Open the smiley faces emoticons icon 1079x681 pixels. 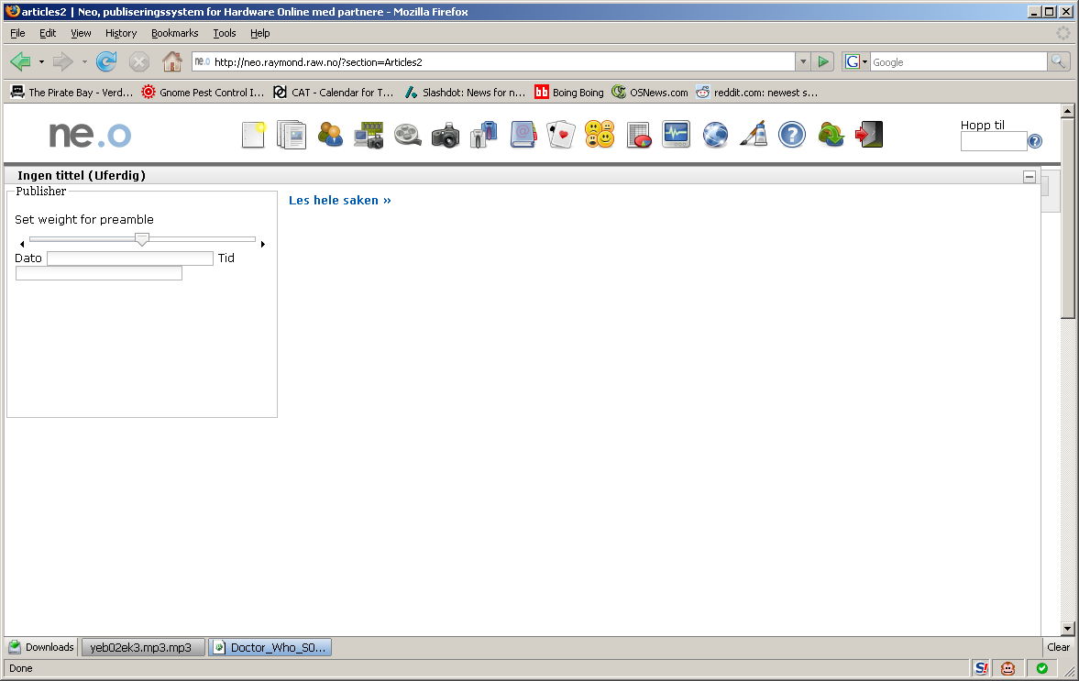(x=600, y=135)
